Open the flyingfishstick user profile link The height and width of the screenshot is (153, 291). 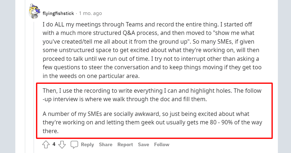(58, 13)
